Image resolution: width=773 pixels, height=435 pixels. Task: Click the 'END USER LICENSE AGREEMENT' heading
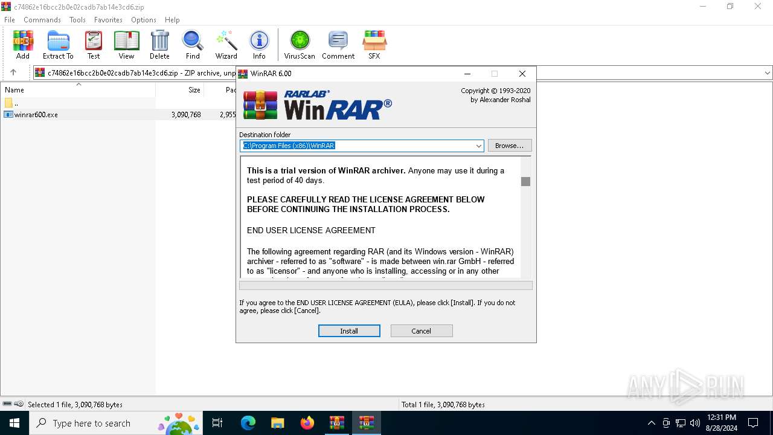(311, 230)
